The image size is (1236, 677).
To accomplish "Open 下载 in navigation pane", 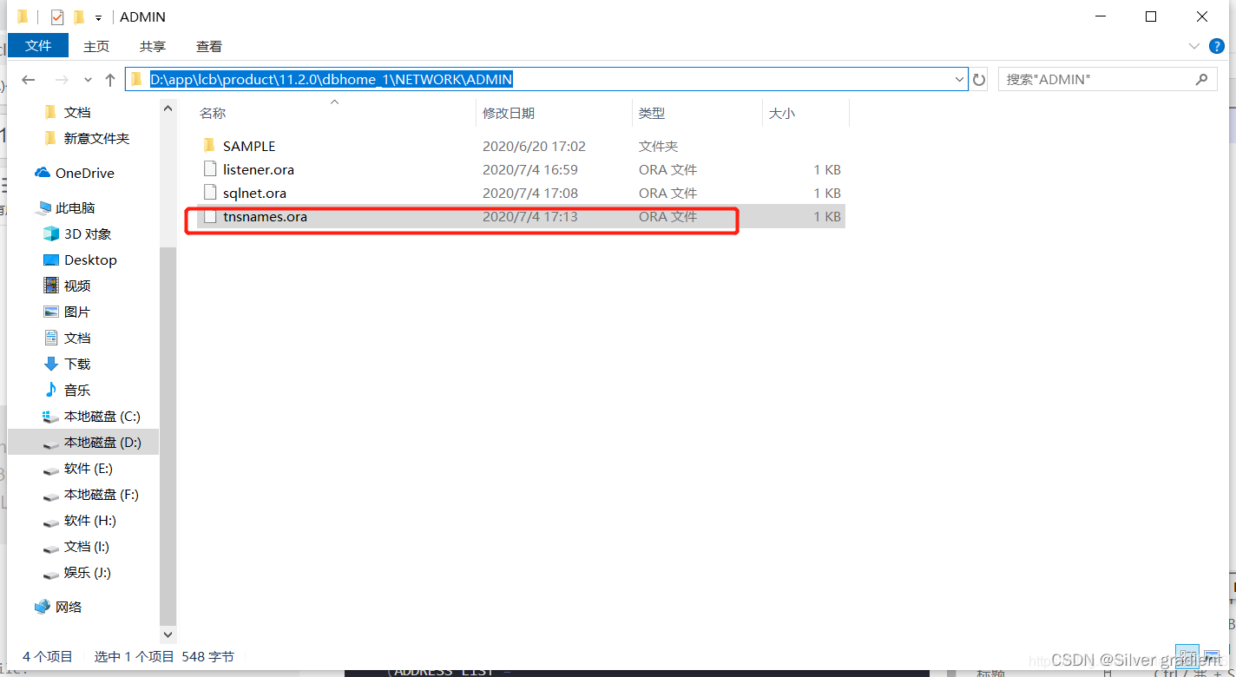I will [77, 365].
